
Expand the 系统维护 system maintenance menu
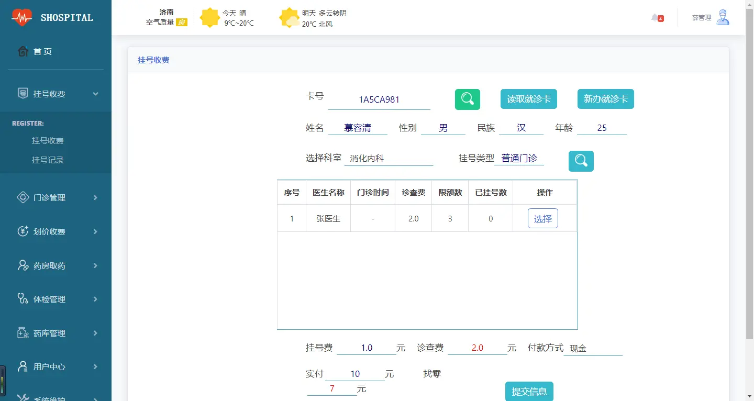23,398
